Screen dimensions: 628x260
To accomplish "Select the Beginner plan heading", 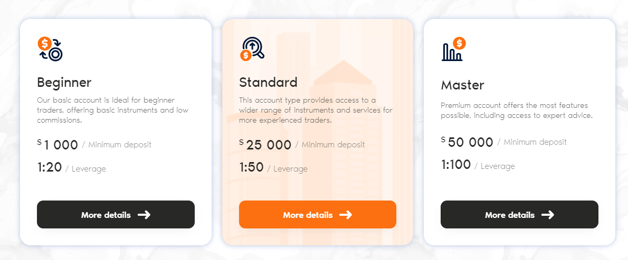I will point(64,83).
